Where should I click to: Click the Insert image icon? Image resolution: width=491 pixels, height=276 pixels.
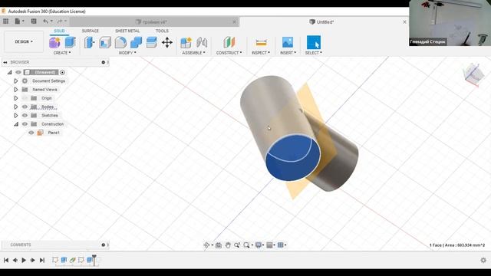pos(288,42)
